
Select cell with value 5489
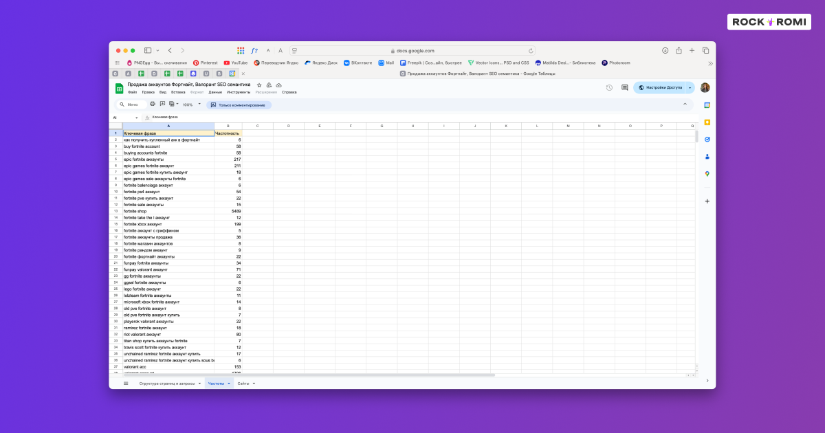click(x=228, y=211)
